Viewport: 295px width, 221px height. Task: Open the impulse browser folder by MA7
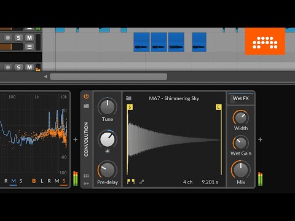[x=128, y=98]
